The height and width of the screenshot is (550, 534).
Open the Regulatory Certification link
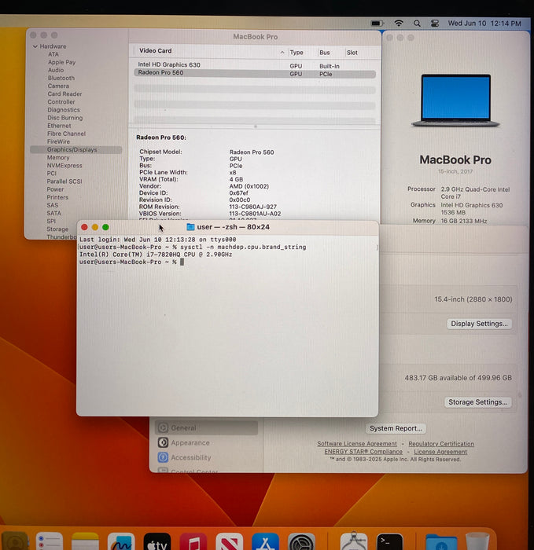click(441, 444)
